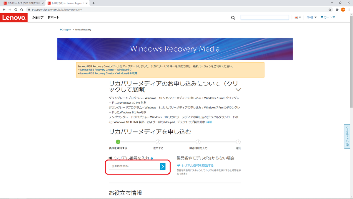Open Lenovo USB Recovery Creator - Windows 7 link
Screen dimensions: 353x199
coord(106,70)
